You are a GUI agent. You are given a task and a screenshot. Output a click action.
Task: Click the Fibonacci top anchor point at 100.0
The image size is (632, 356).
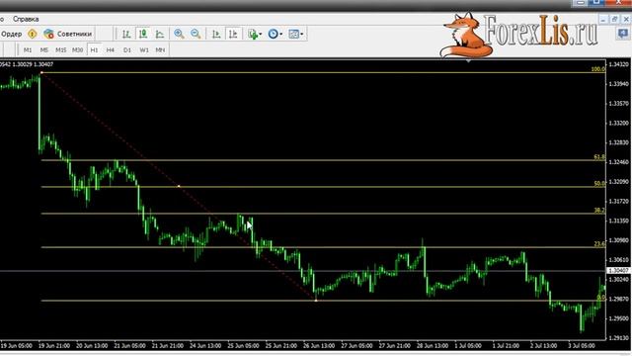(x=41, y=72)
